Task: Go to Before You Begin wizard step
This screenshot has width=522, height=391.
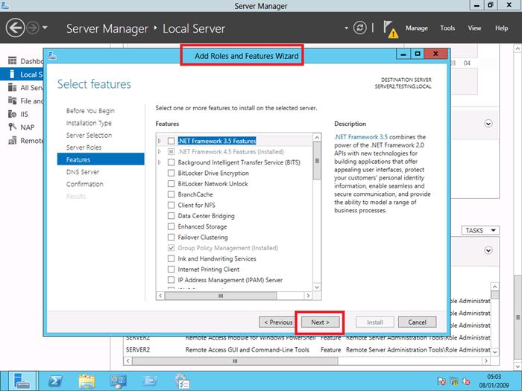Action: click(90, 111)
